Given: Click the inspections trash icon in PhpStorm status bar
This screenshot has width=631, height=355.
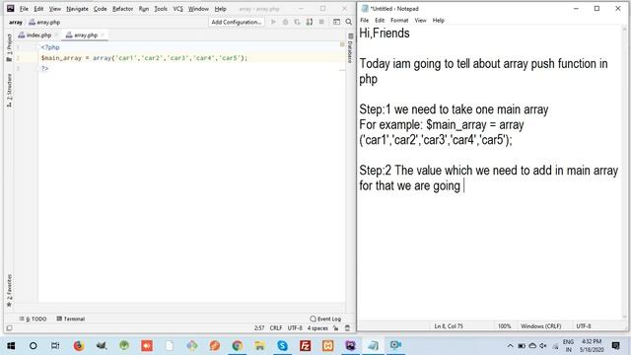Looking at the screenshot, I should click(x=348, y=328).
